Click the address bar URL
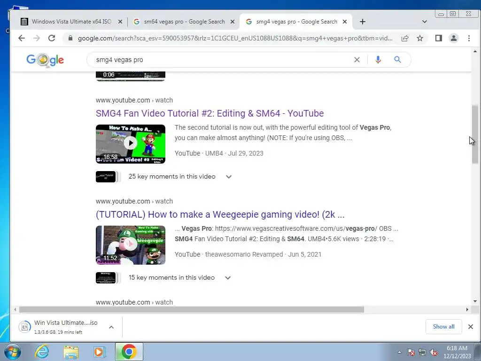This screenshot has height=361, width=481. click(235, 39)
